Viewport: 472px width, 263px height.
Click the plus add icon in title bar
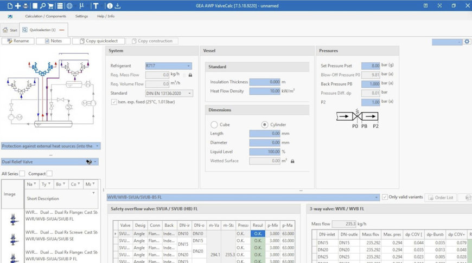click(x=18, y=6)
